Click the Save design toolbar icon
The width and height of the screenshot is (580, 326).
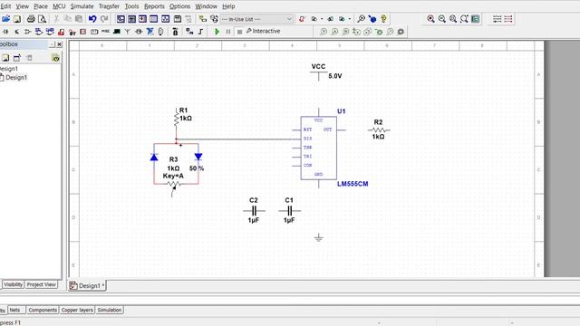pyautogui.click(x=17, y=19)
